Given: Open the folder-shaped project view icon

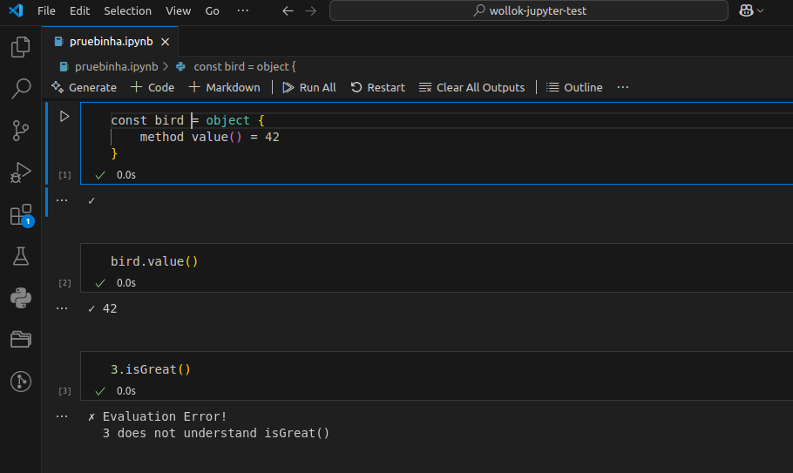Looking at the screenshot, I should (20, 339).
